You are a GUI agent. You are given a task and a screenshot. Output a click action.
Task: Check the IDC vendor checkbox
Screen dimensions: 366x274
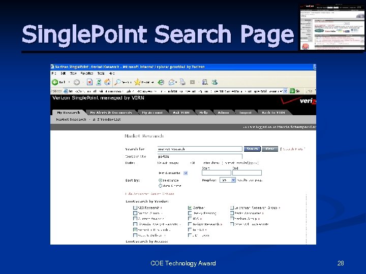coord(190,219)
